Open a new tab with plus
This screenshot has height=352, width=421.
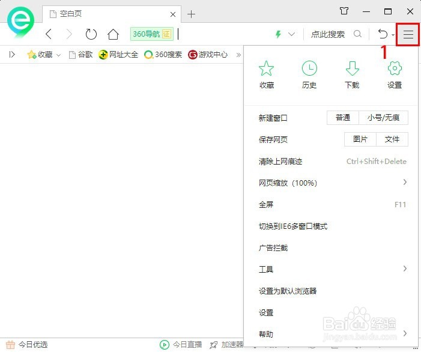[x=191, y=14]
